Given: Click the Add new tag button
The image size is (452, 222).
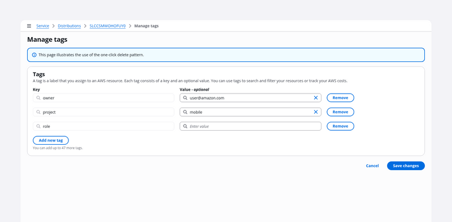Looking at the screenshot, I should 51,140.
